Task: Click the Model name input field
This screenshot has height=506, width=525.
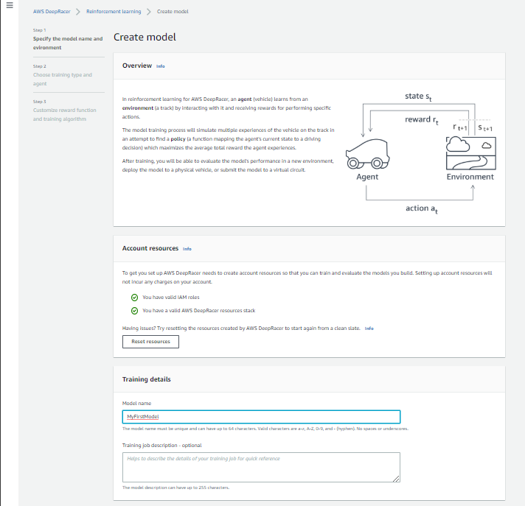Action: pos(261,417)
